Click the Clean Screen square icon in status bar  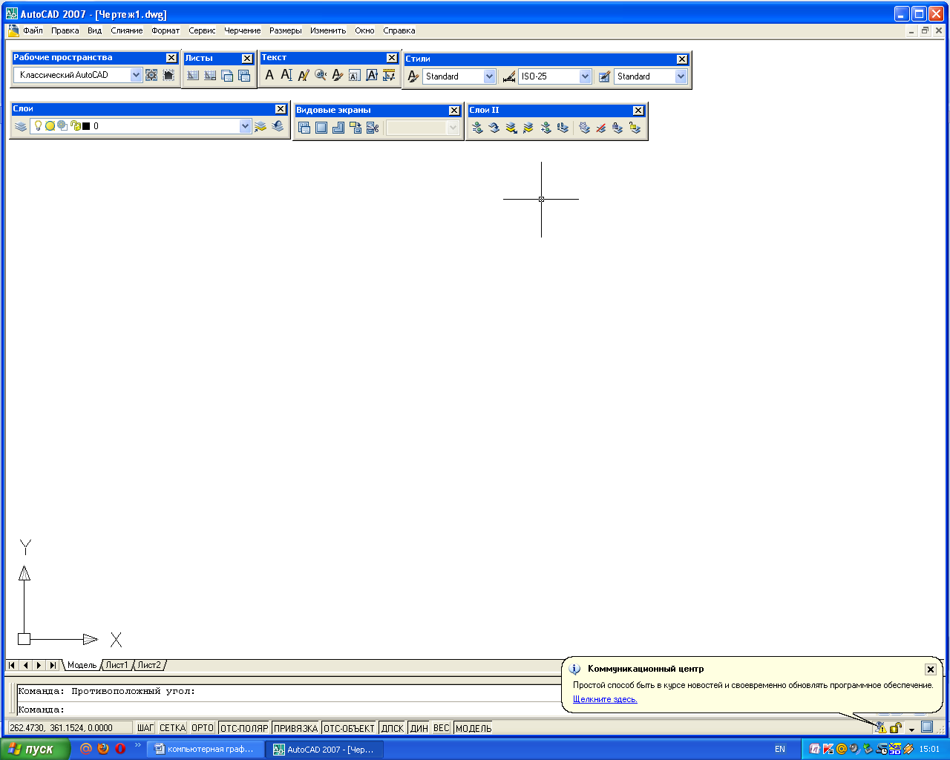click(x=927, y=727)
